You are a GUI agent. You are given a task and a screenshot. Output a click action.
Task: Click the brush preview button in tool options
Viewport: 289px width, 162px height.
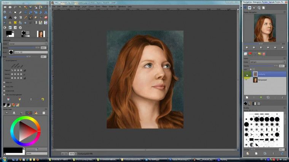click(x=11, y=52)
